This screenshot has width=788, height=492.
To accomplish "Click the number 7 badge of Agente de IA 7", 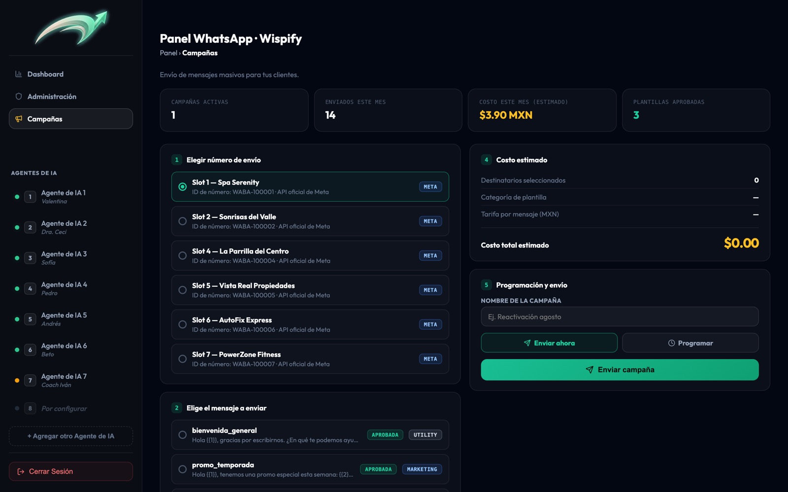I will (x=30, y=380).
